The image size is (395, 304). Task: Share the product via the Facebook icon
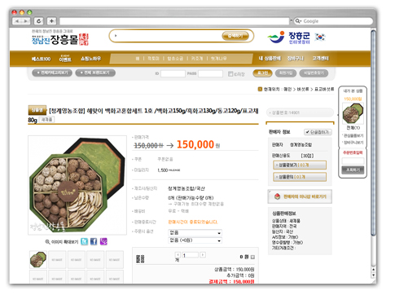coord(94,241)
